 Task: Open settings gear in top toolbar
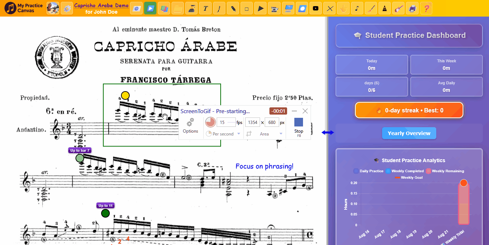click(66, 8)
